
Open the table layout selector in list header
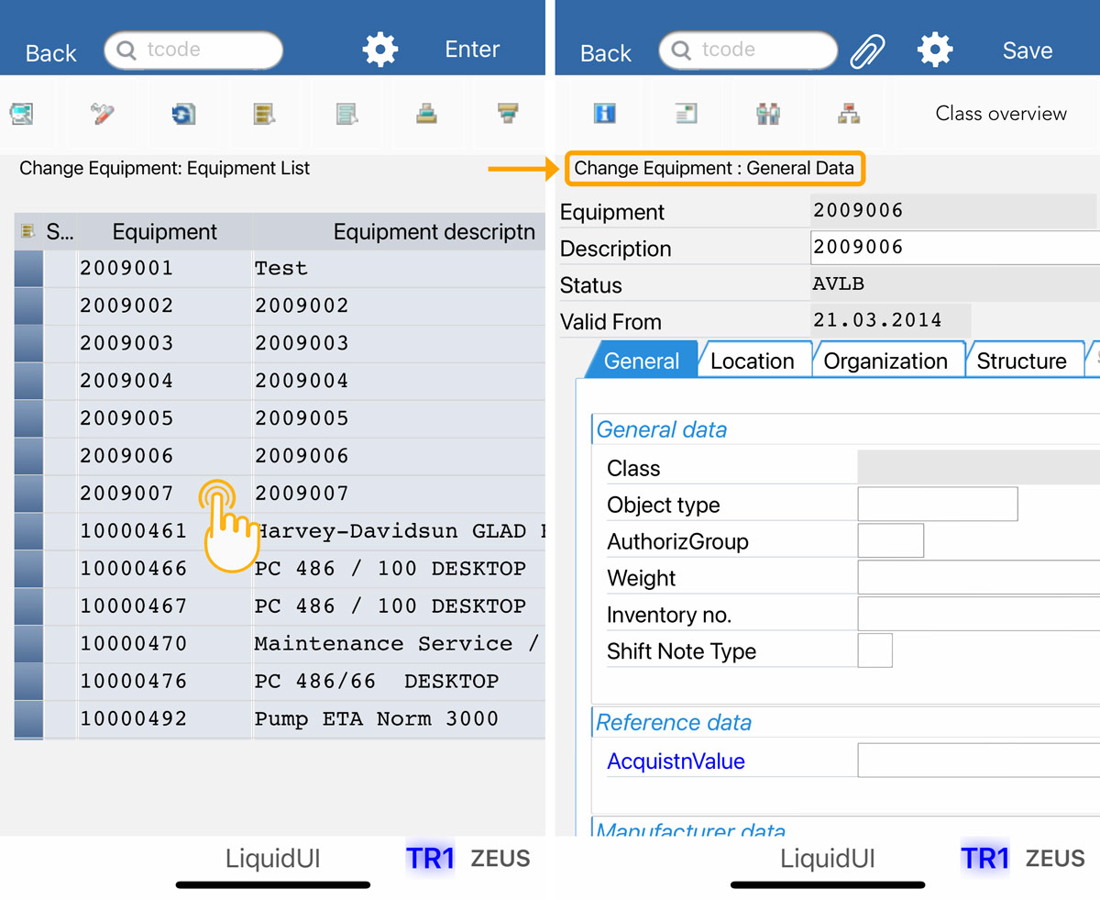(x=27, y=231)
